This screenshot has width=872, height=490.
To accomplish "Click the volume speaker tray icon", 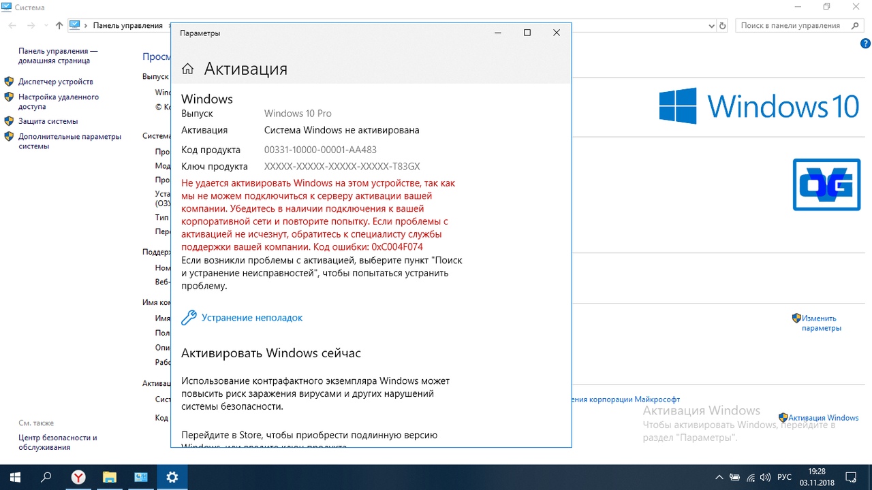I will [x=765, y=478].
